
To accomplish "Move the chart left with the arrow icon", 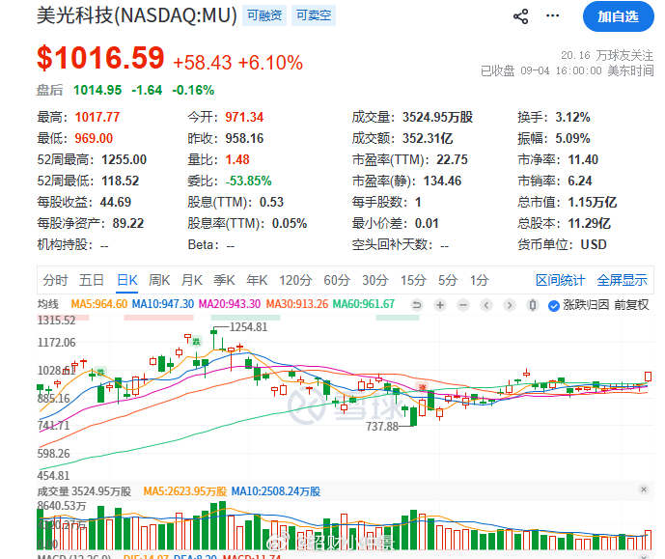I will click(486, 304).
